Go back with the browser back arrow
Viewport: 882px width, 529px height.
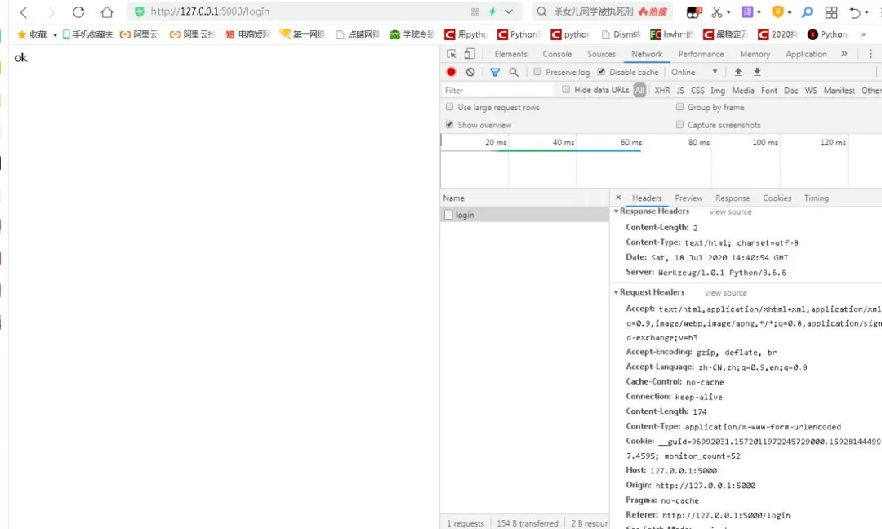[x=24, y=11]
